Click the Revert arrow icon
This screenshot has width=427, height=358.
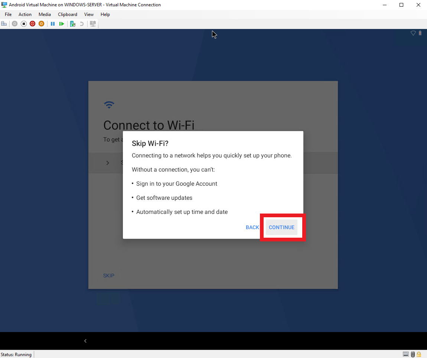tap(82, 24)
